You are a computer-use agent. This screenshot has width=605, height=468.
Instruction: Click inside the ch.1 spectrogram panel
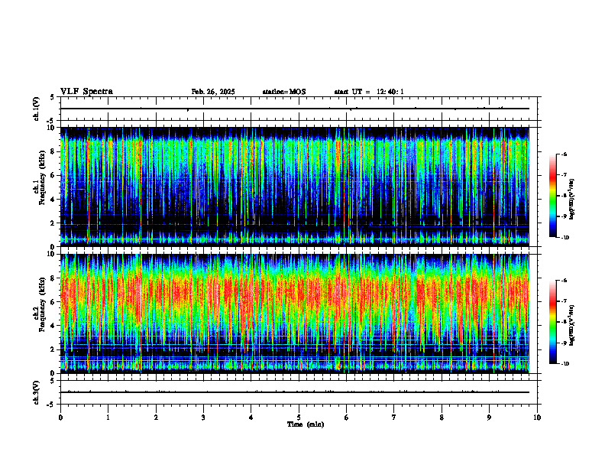pos(295,187)
